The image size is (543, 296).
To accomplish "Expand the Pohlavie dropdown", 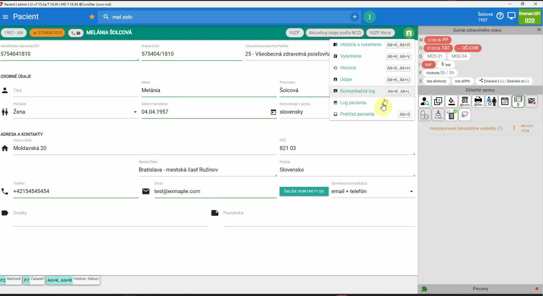I will click(x=135, y=112).
